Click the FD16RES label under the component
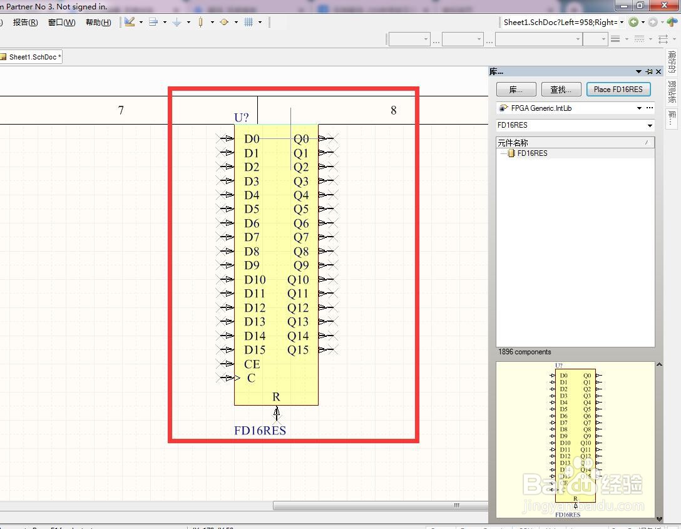Viewport: 681px width, 529px height. [x=260, y=431]
